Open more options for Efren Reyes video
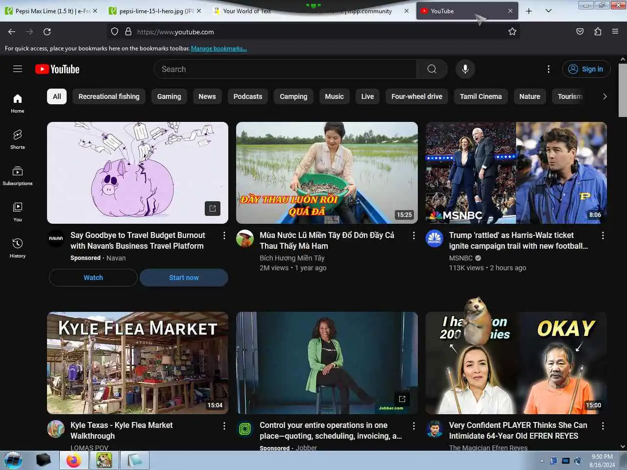 (603, 426)
